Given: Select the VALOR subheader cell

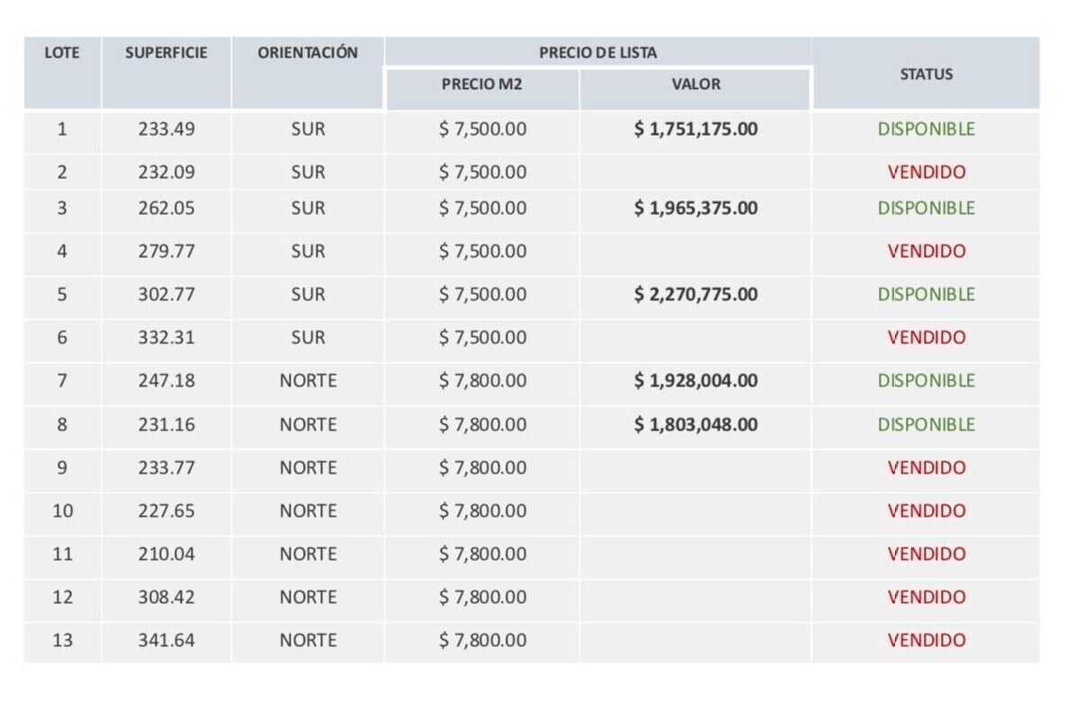Looking at the screenshot, I should [x=695, y=84].
